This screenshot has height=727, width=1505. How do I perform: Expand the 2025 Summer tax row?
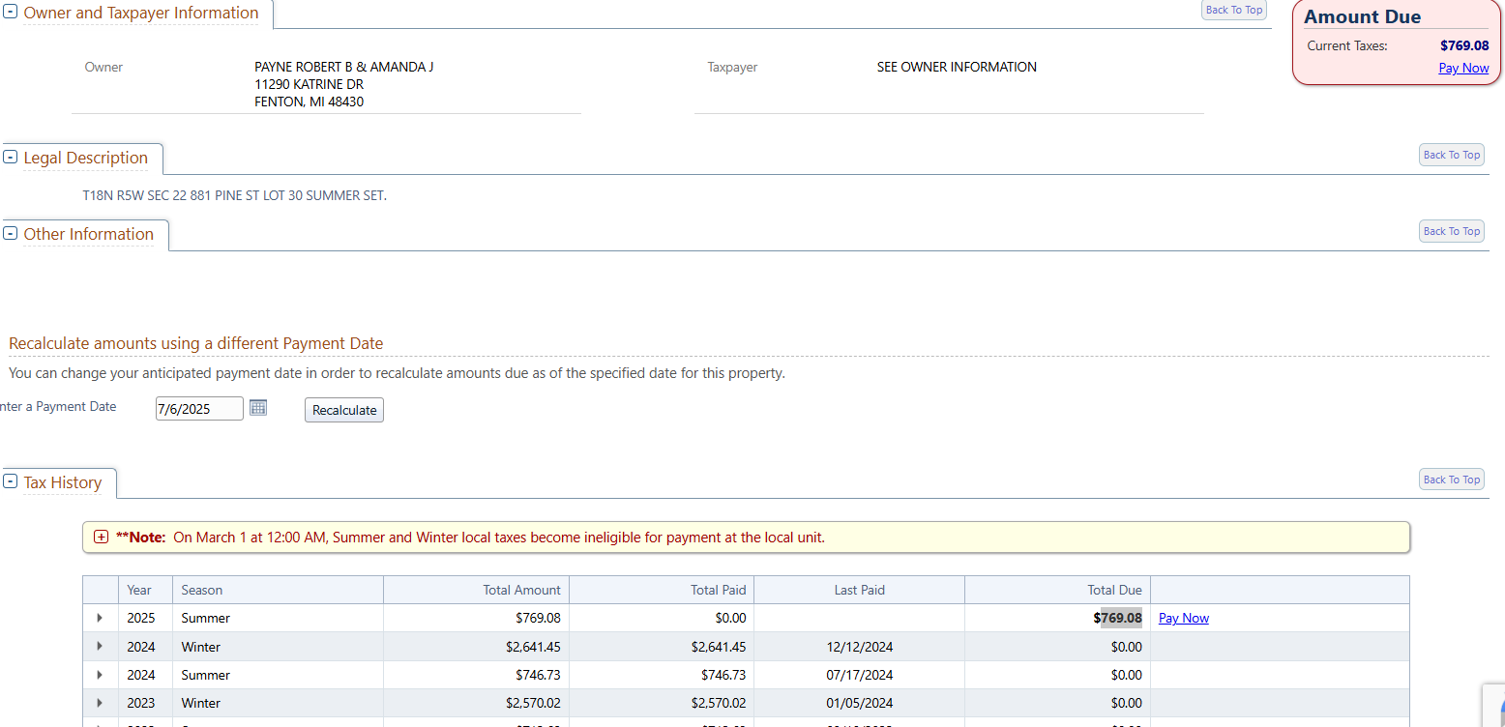[x=100, y=618]
